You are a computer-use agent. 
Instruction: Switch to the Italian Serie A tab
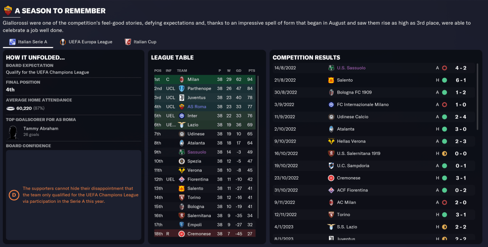(x=28, y=42)
